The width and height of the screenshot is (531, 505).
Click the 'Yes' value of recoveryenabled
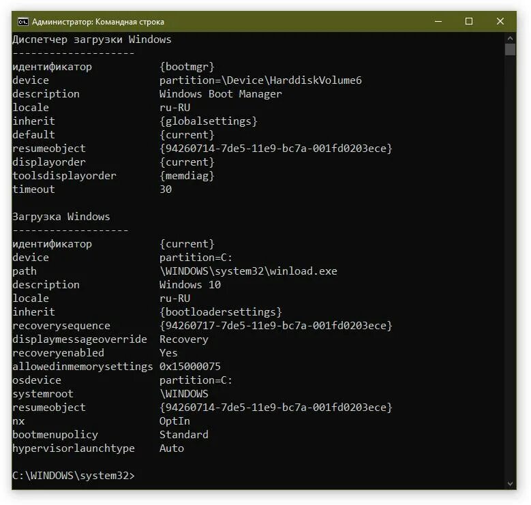pyautogui.click(x=168, y=353)
